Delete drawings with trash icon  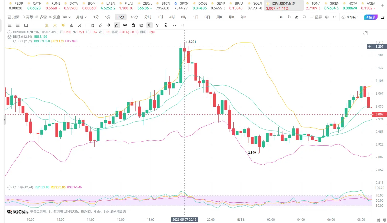[x=166, y=25]
